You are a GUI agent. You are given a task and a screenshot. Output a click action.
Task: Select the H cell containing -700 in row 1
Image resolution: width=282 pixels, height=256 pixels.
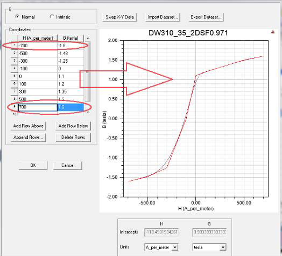coord(38,46)
